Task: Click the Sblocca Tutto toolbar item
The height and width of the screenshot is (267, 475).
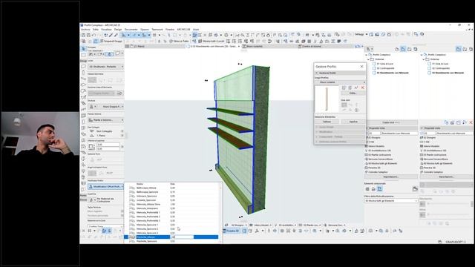Action: (x=179, y=42)
